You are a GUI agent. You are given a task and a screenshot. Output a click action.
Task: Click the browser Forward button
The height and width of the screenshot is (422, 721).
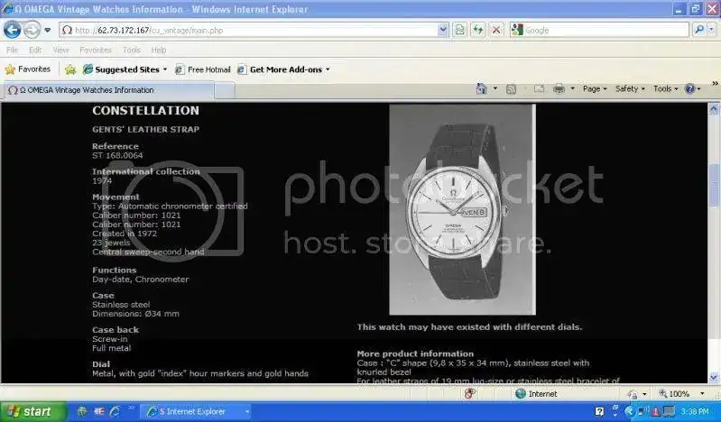[32, 31]
